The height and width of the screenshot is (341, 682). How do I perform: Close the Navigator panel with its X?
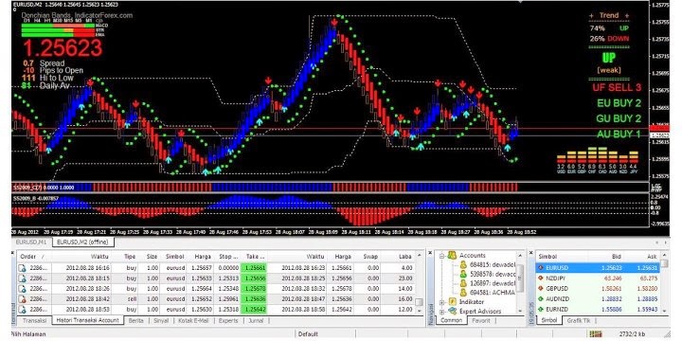tap(431, 252)
